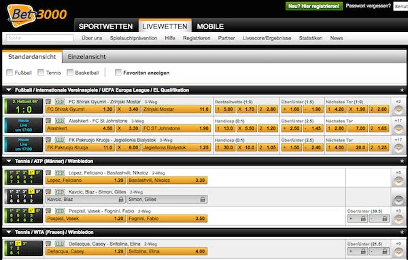This screenshot has width=408, height=260.
Task: Open the MOBILE tab
Action: [x=210, y=26]
